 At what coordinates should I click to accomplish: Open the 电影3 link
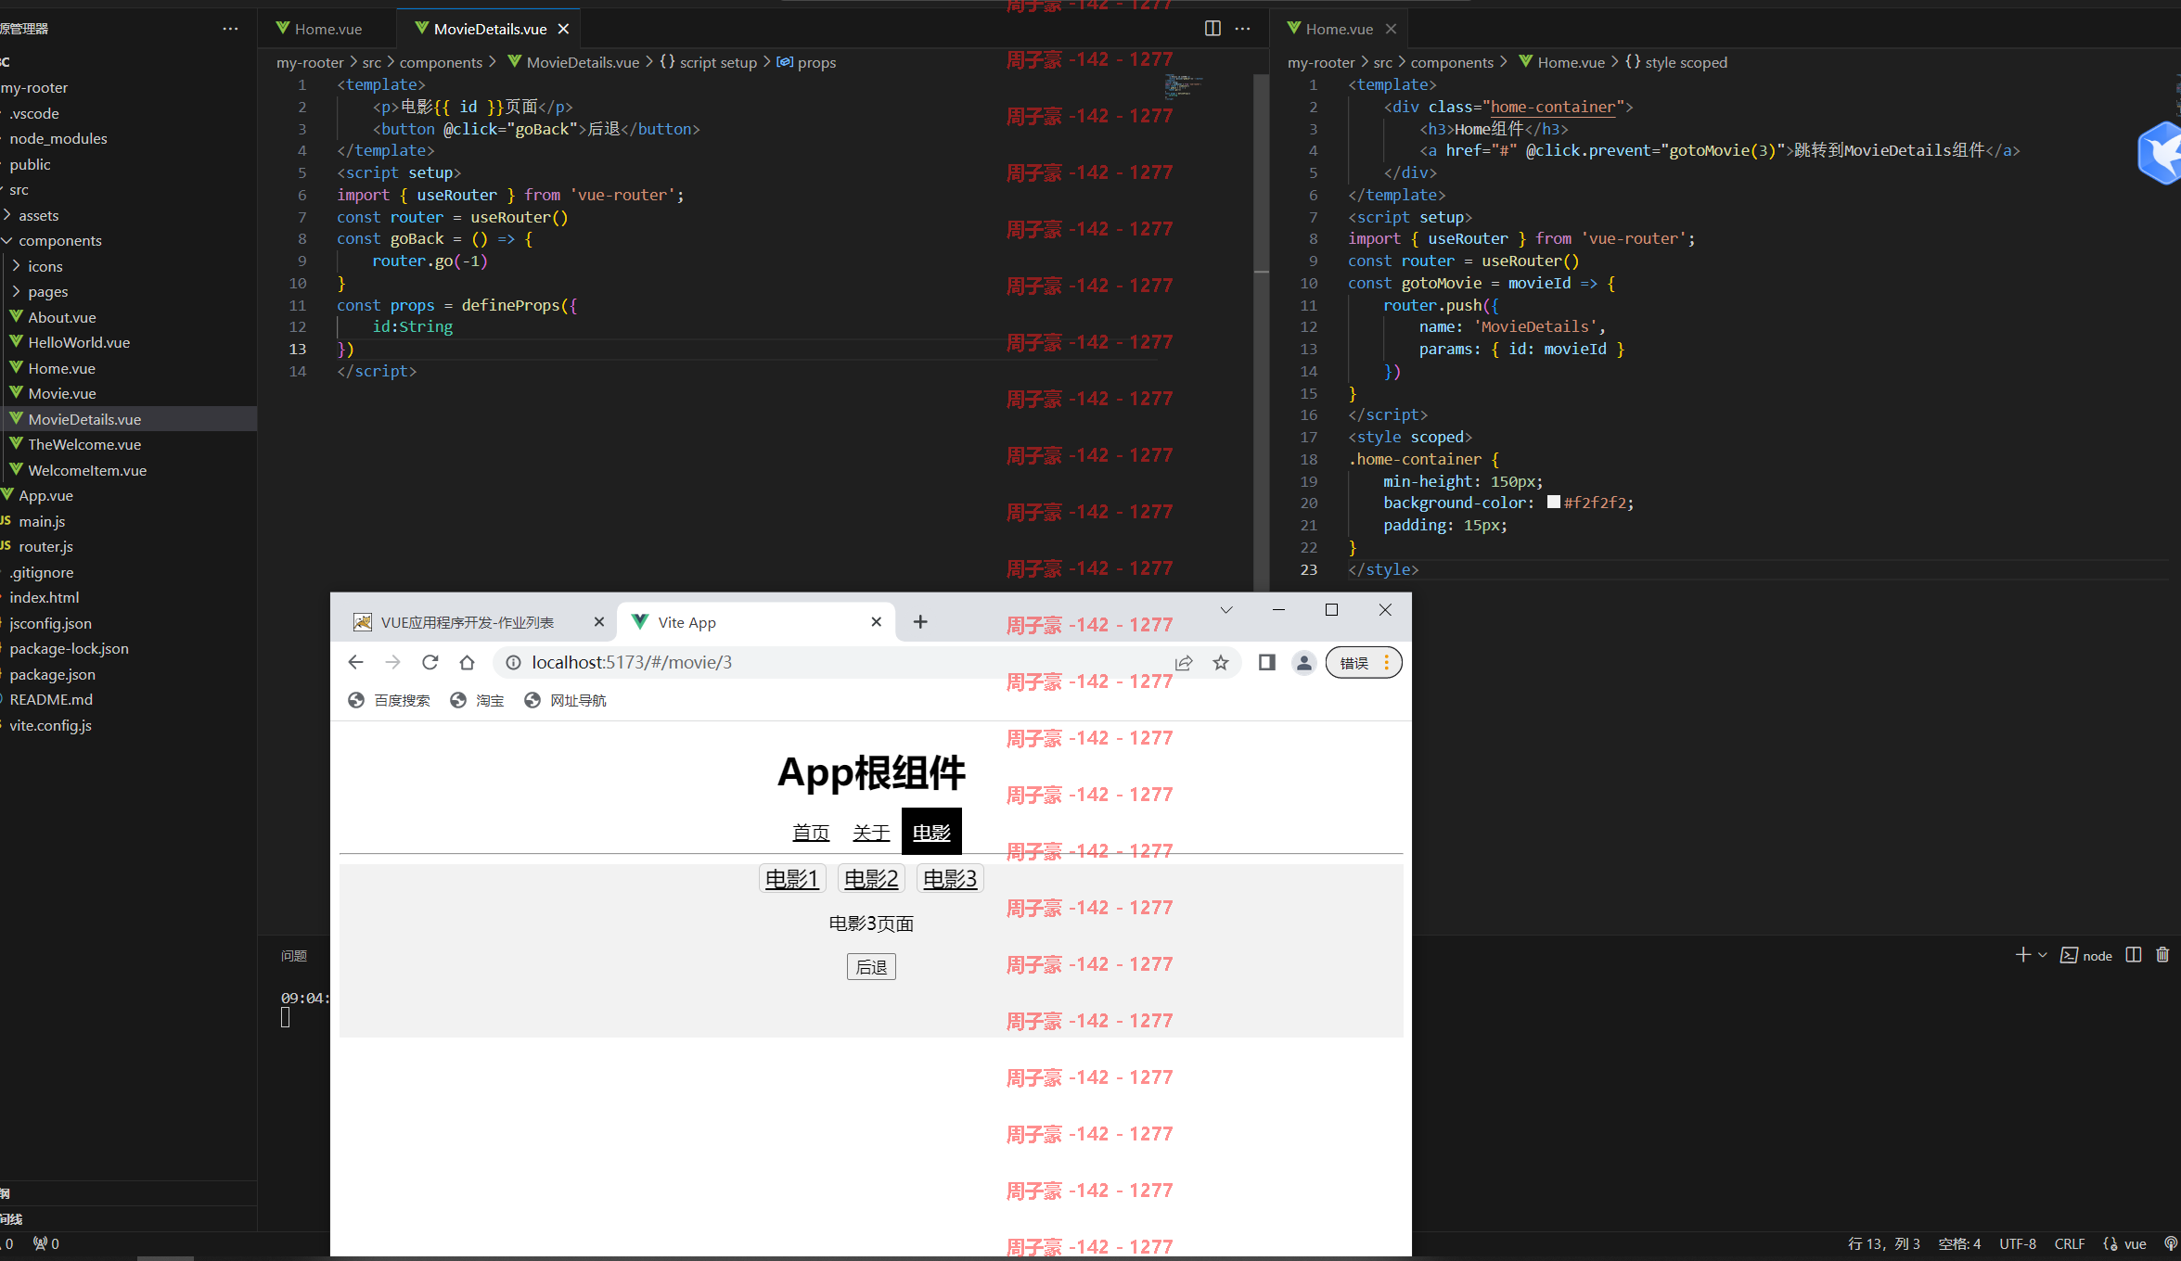(950, 878)
